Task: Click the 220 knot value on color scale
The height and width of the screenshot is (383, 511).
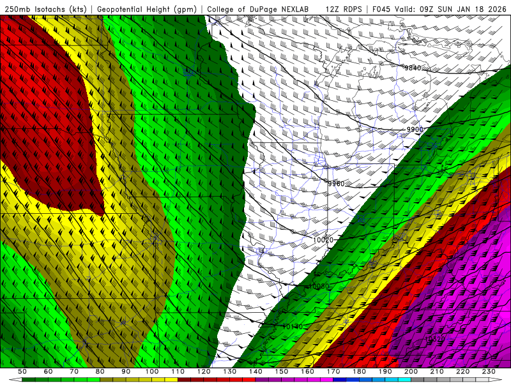Action: pyautogui.click(x=462, y=372)
